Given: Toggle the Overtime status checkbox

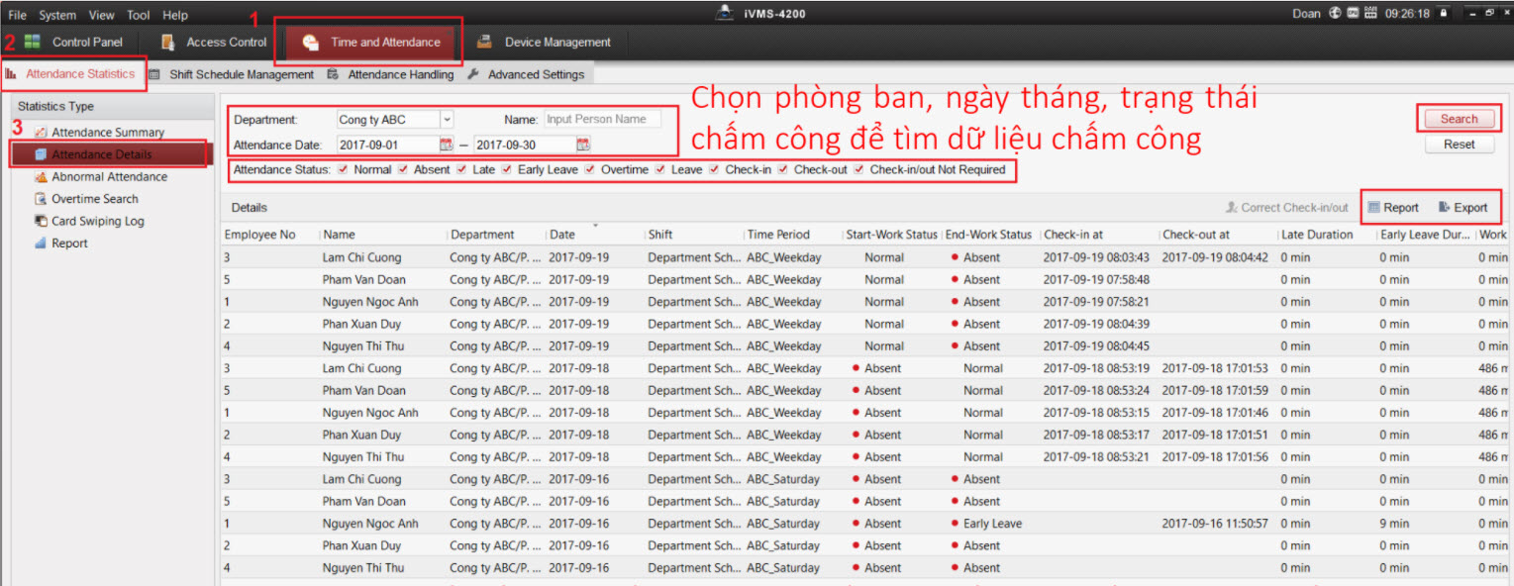Looking at the screenshot, I should pos(590,170).
